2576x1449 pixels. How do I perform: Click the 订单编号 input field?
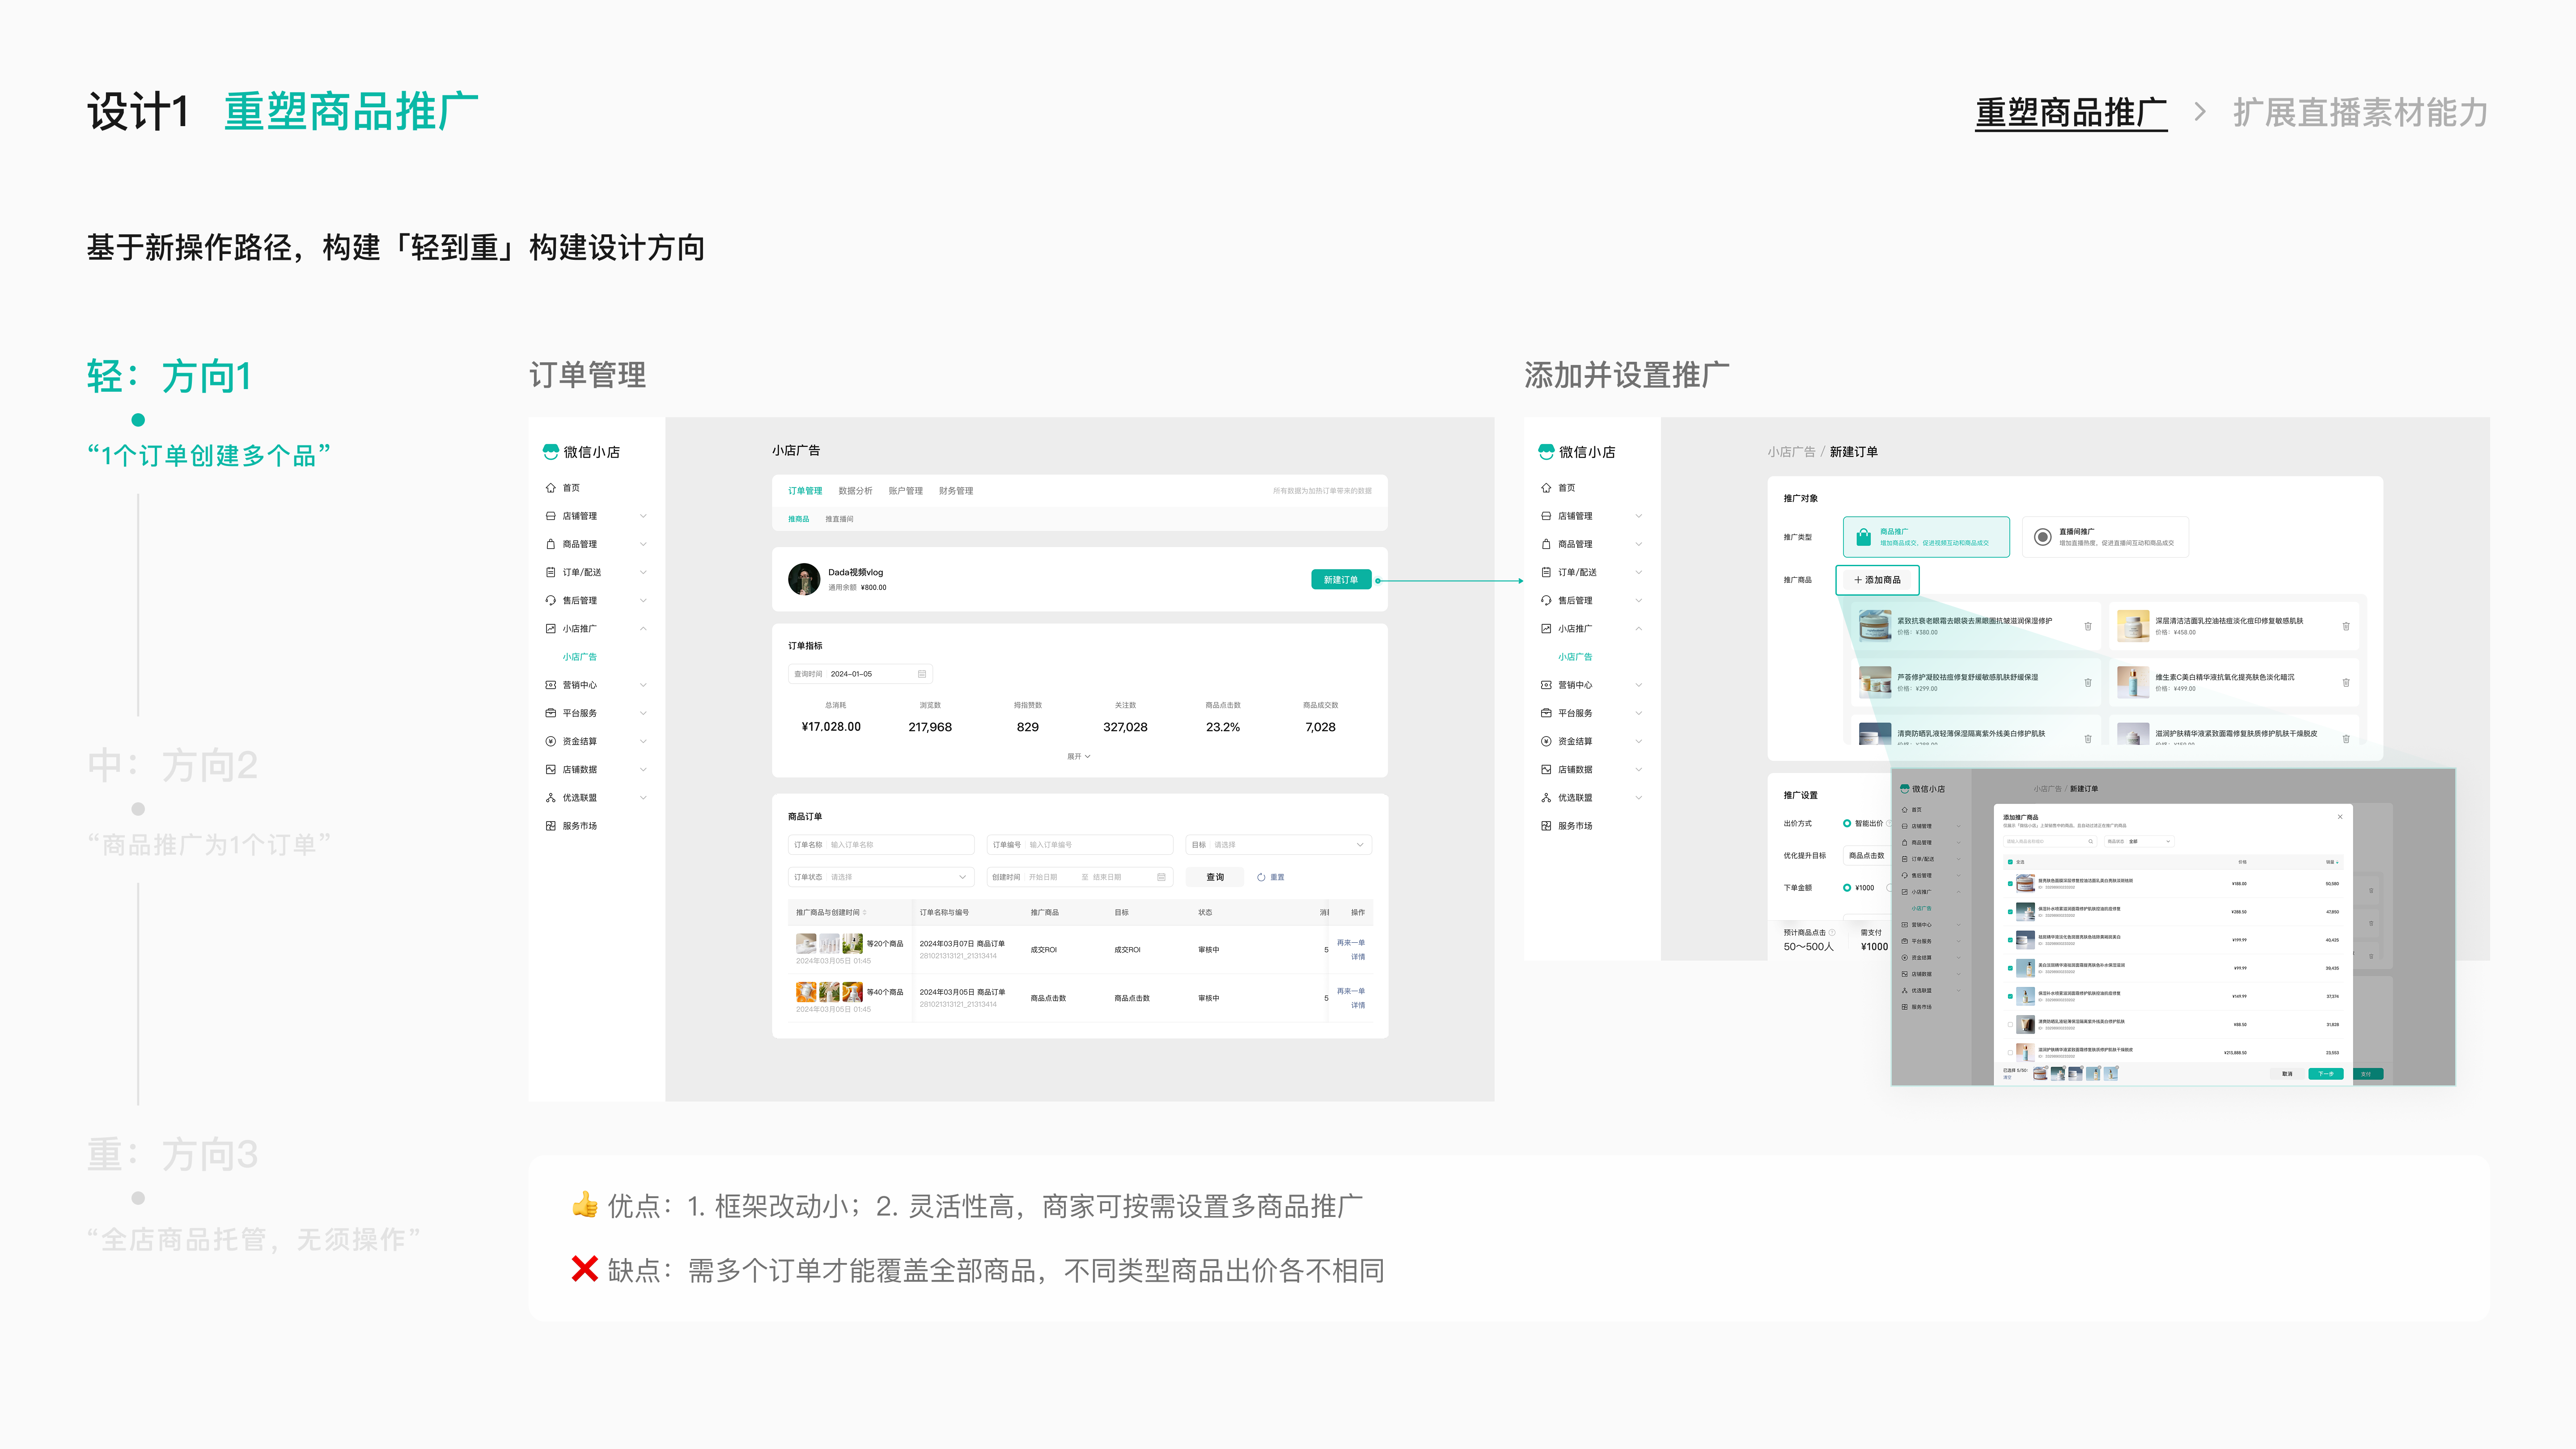[x=1079, y=845]
